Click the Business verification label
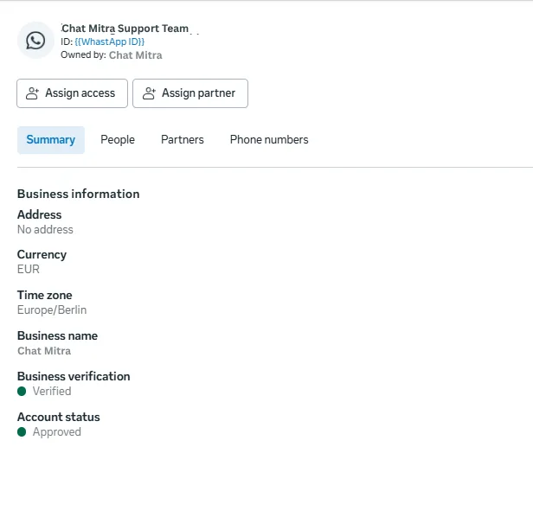 point(74,376)
